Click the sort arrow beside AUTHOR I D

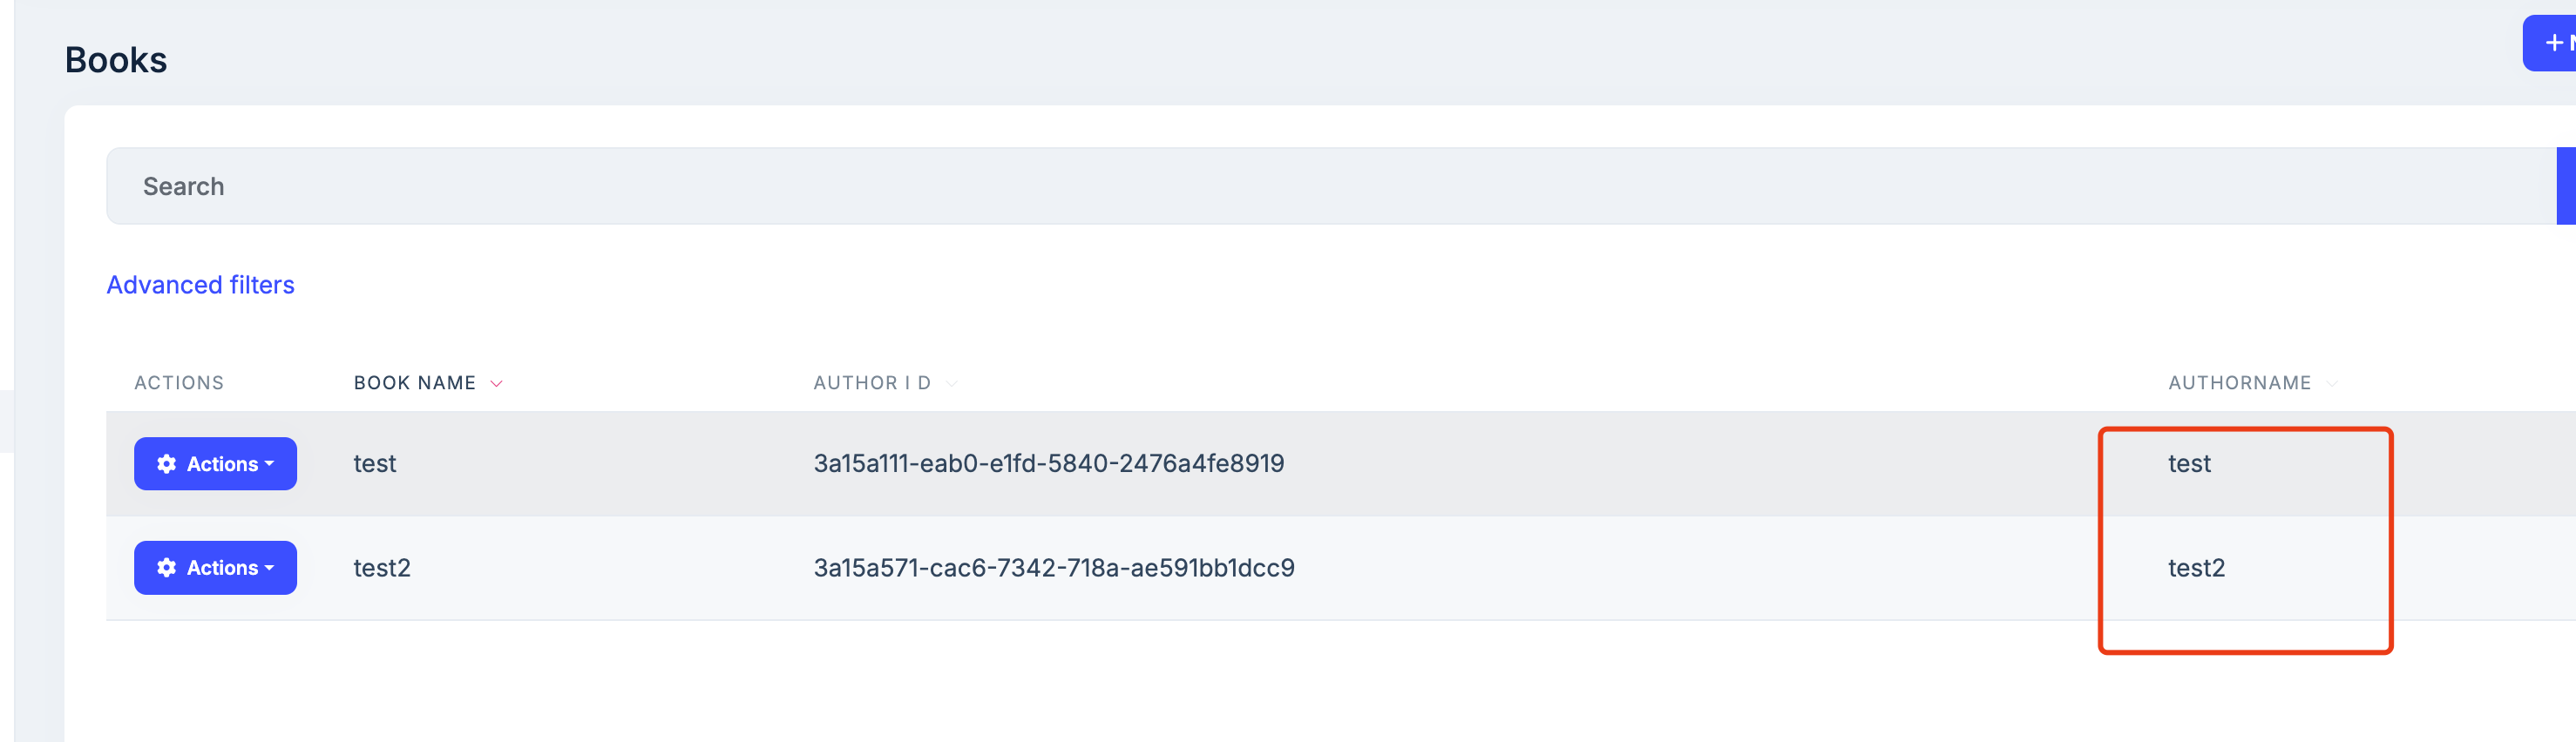952,384
